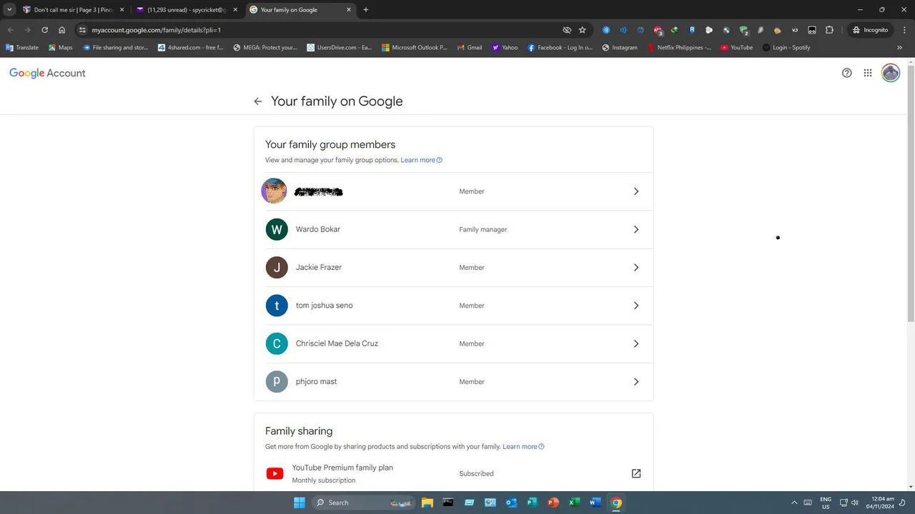This screenshot has height=514, width=915.
Task: Switch to the '(11,293 unread)' mail tab
Action: click(x=186, y=10)
